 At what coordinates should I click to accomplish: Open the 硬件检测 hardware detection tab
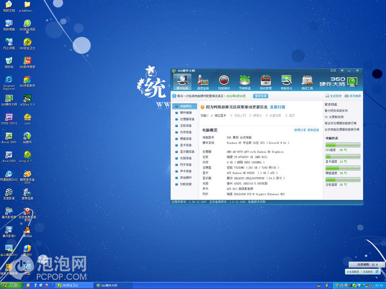click(182, 82)
